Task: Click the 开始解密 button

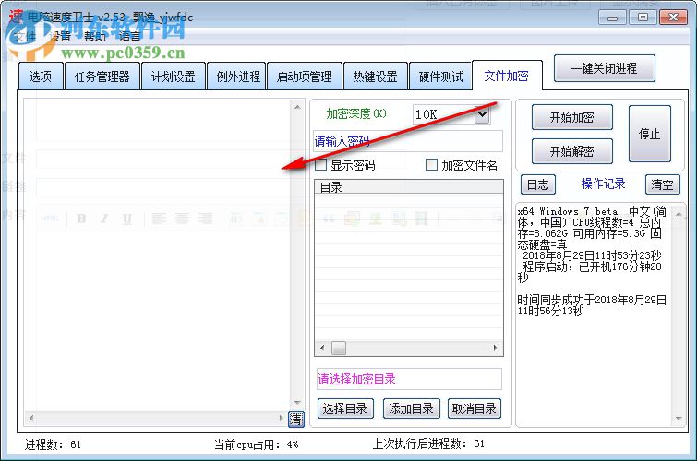Action: [572, 151]
